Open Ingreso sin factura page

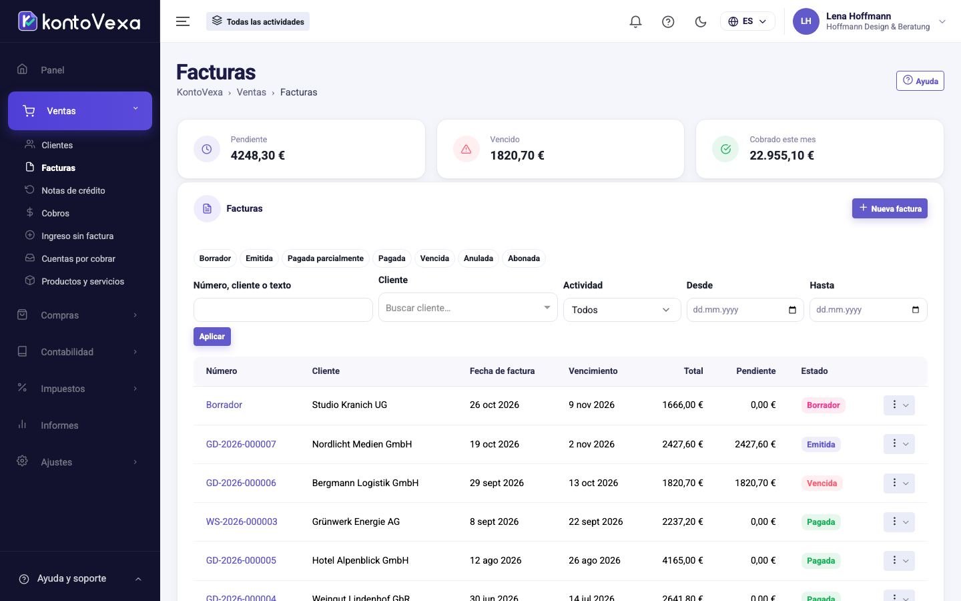coord(77,236)
